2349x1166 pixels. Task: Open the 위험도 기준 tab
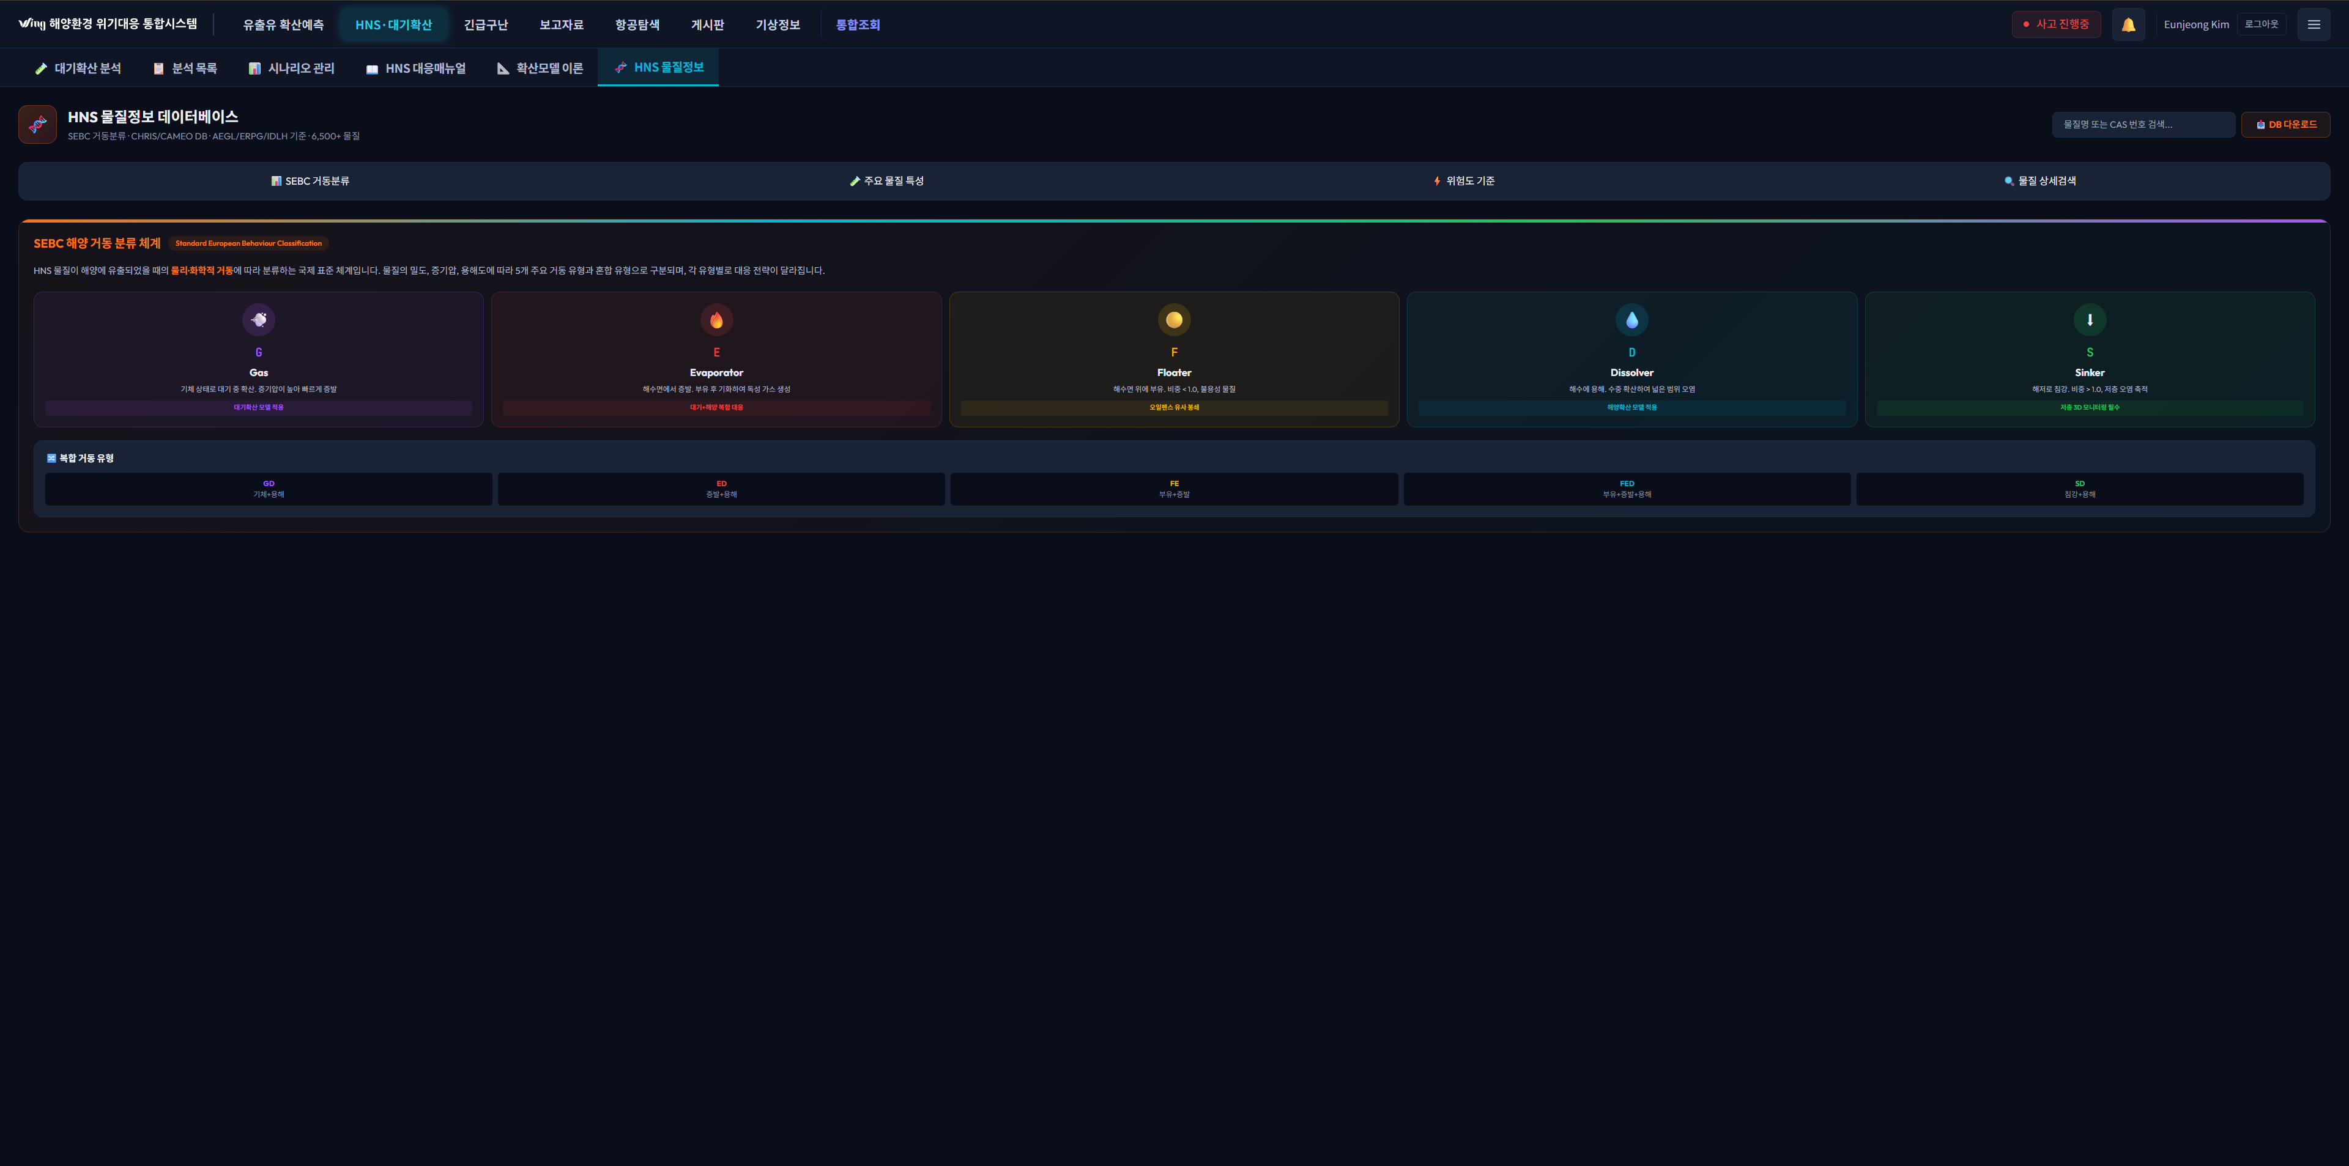pyautogui.click(x=1464, y=182)
